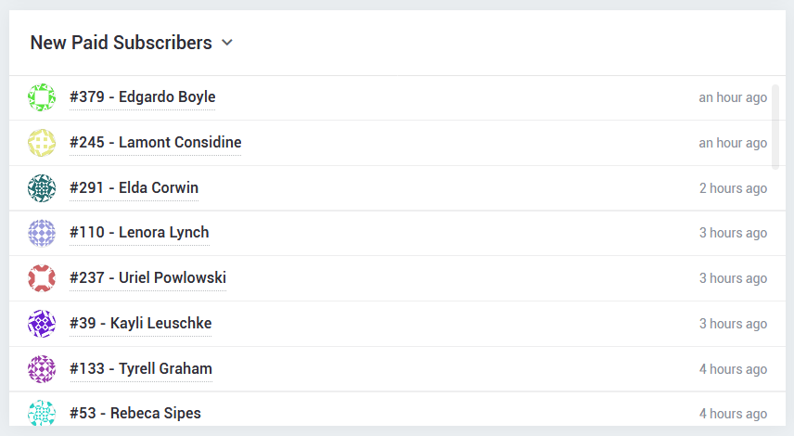Click Uriel Powlowski's red avatar icon
Viewport: 794px width, 436px height.
point(42,278)
